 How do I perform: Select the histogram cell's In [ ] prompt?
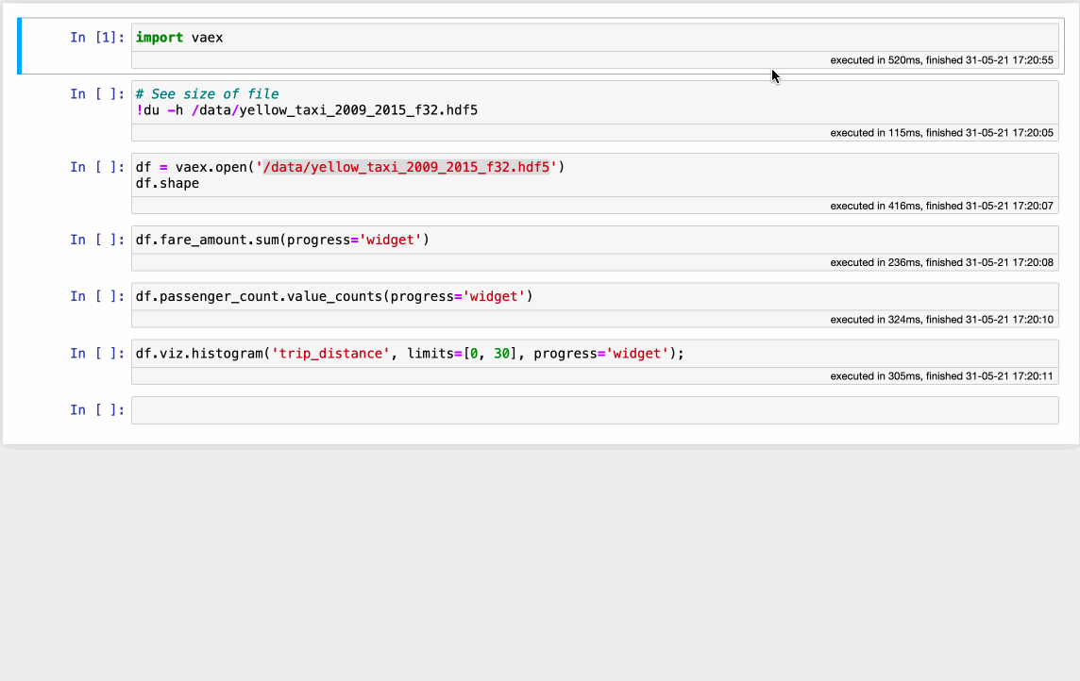click(x=96, y=353)
